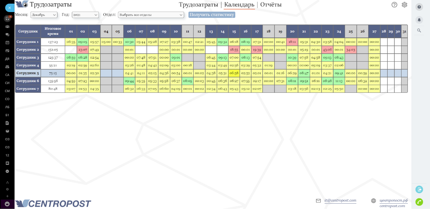Click the globe icon in footer
The width and height of the screenshot is (430, 209).
coord(374,201)
